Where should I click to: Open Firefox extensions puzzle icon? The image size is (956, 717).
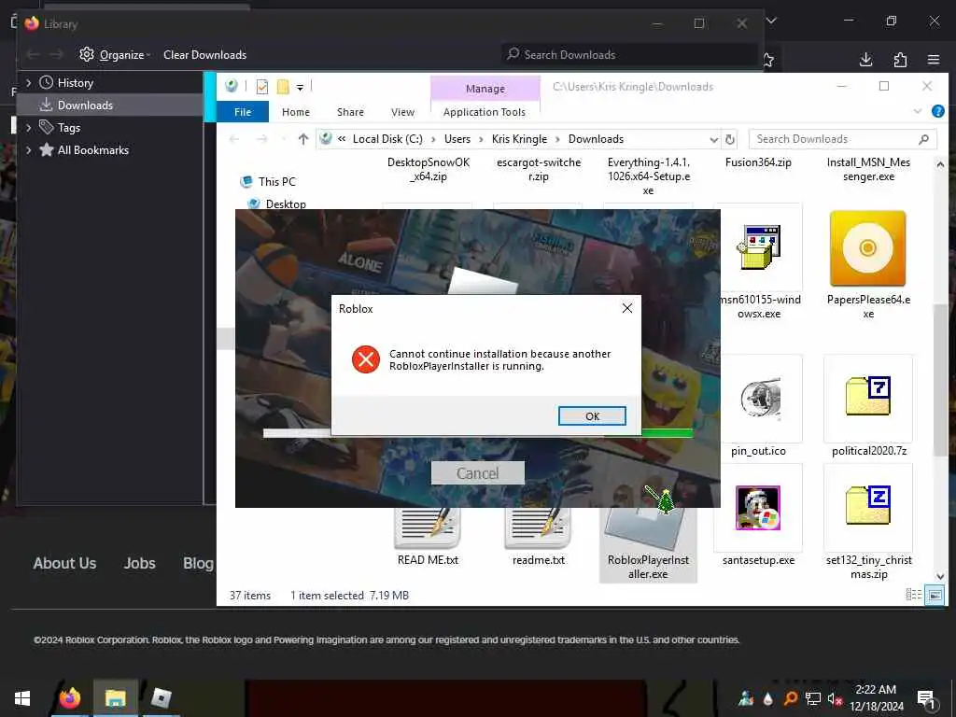click(900, 59)
